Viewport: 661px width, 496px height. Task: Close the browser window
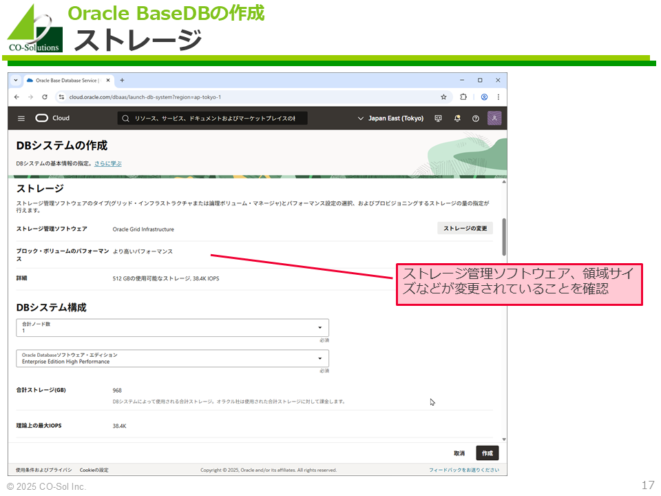coord(498,80)
